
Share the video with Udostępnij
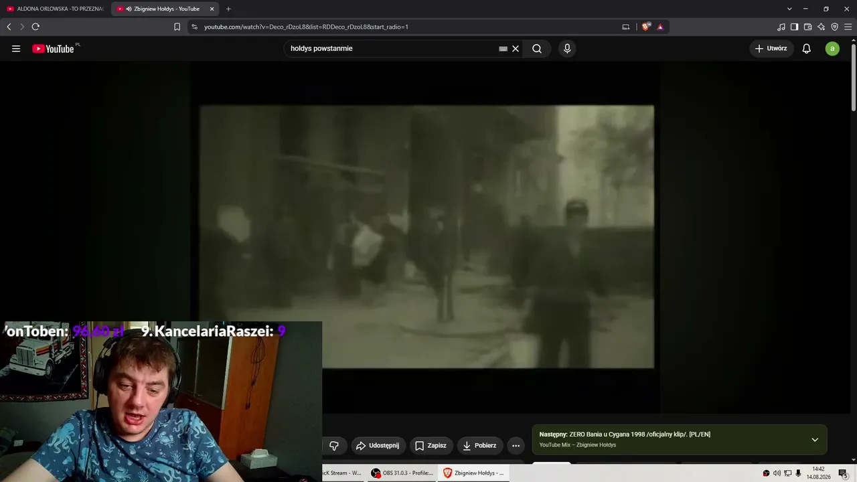(378, 445)
